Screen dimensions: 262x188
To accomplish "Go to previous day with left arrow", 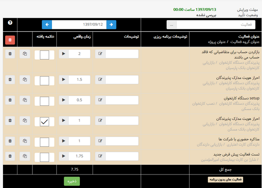I will tap(47, 25).
